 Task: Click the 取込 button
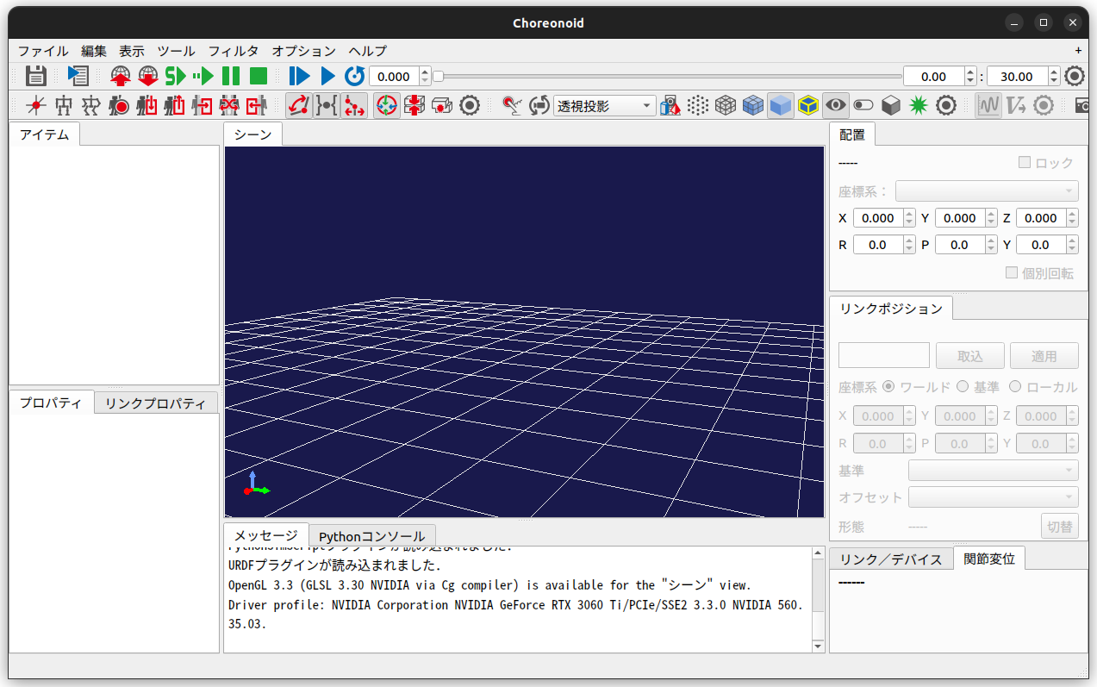(x=969, y=355)
